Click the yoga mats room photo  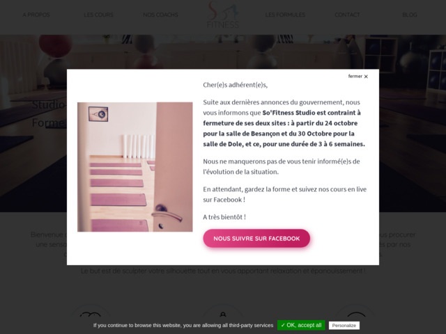pos(134,167)
